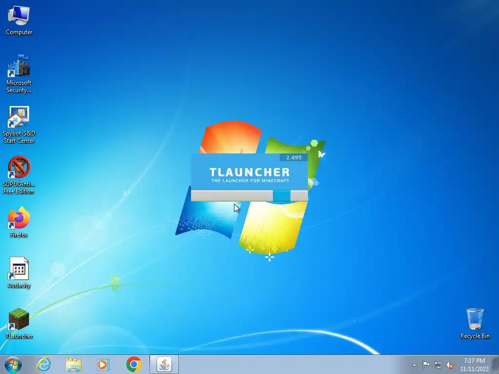Open Windows Media Player from the taskbar

103,364
